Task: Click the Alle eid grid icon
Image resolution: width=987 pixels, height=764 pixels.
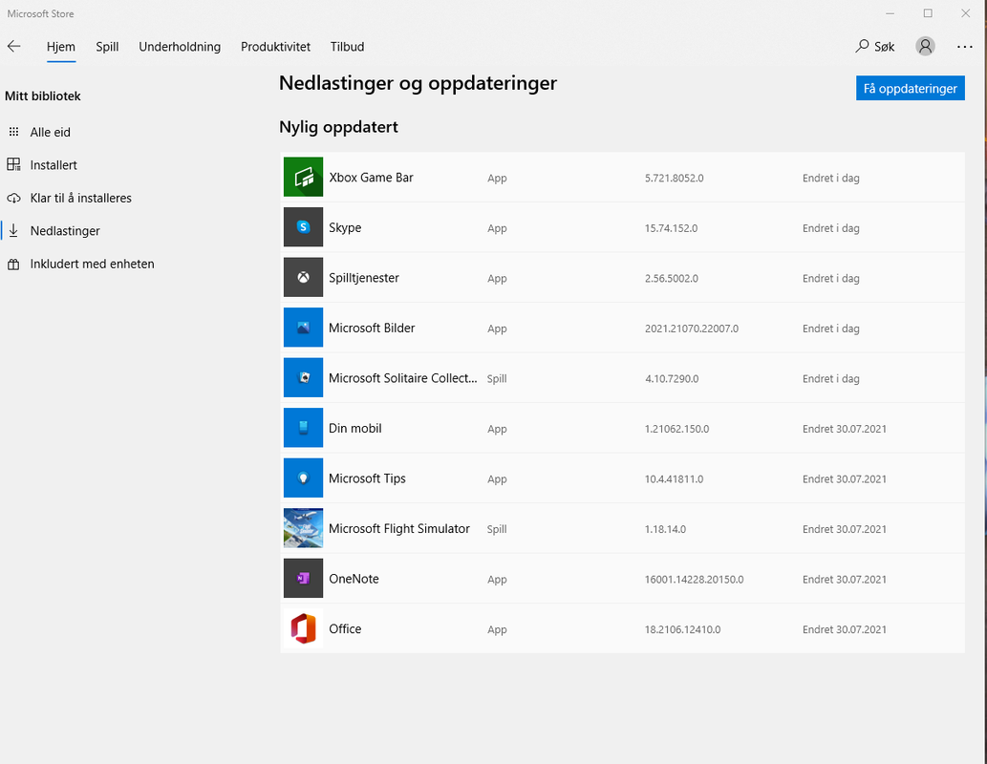Action: pyautogui.click(x=13, y=132)
